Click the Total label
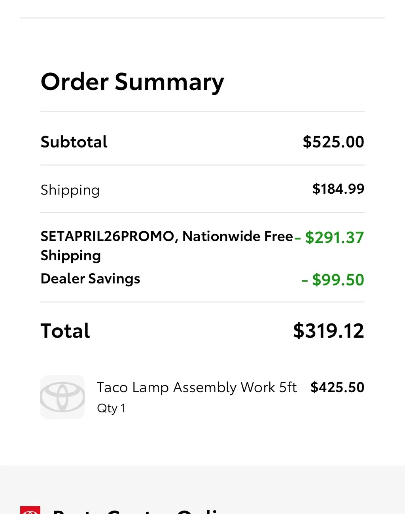Image resolution: width=405 pixels, height=514 pixels. pyautogui.click(x=65, y=331)
